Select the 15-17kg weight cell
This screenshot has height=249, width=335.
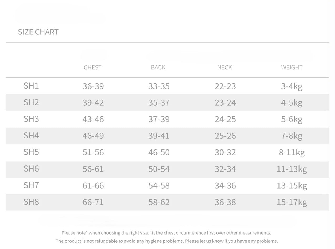(x=292, y=202)
